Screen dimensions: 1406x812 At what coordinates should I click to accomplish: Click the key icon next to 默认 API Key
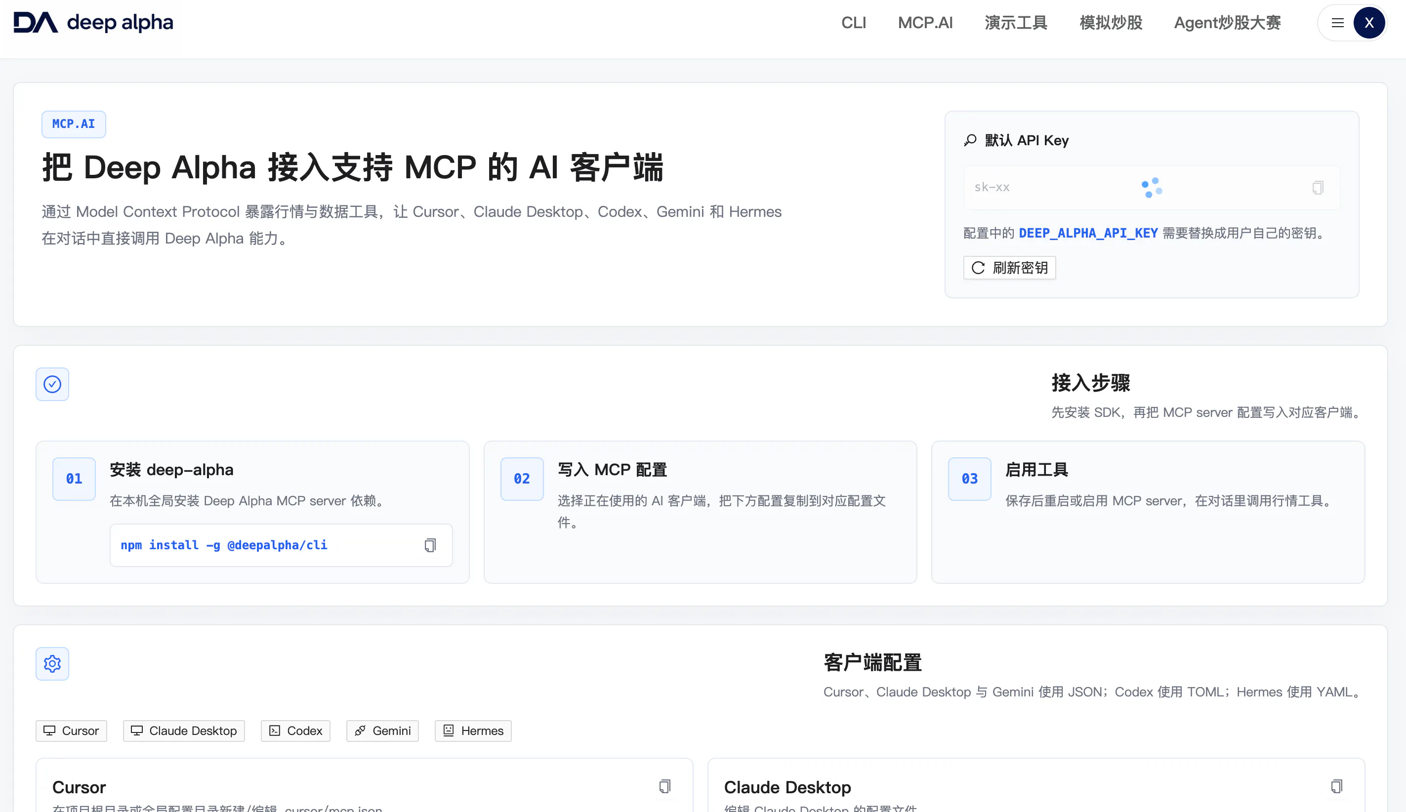[970, 140]
